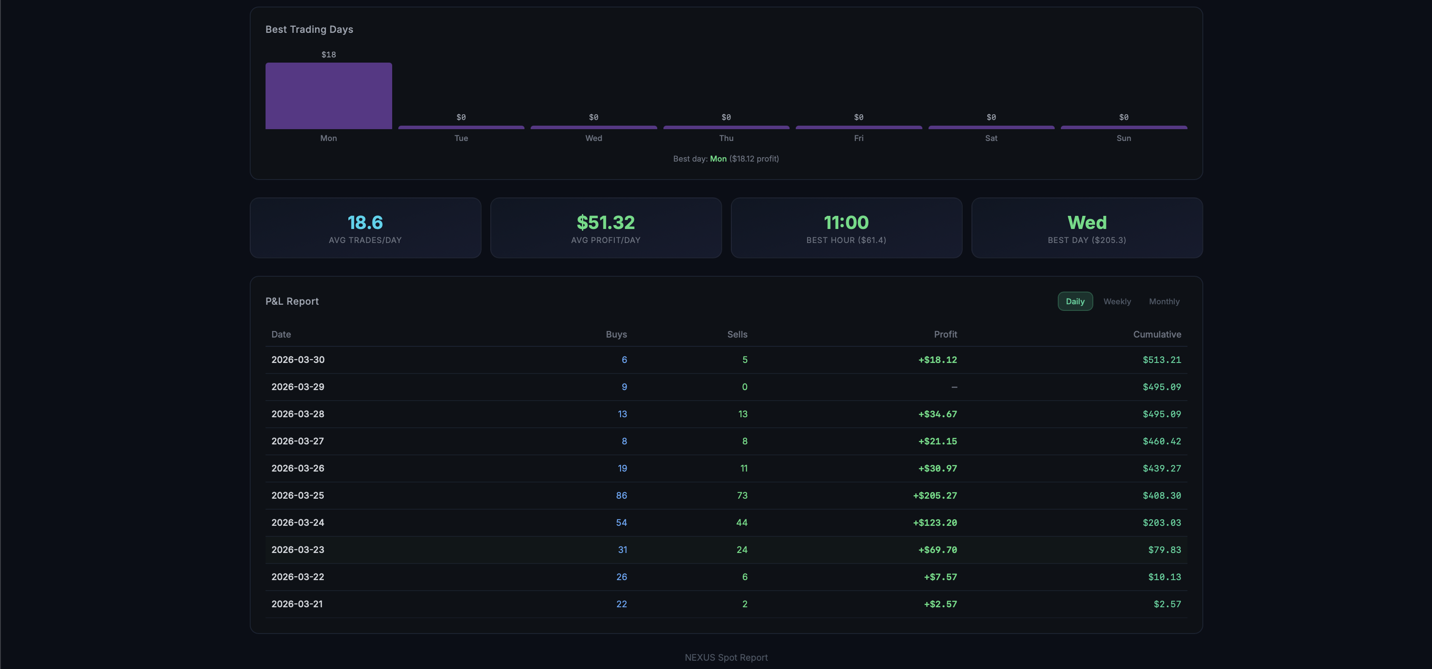Open the AVG TRADES/DAY stat card

365,228
